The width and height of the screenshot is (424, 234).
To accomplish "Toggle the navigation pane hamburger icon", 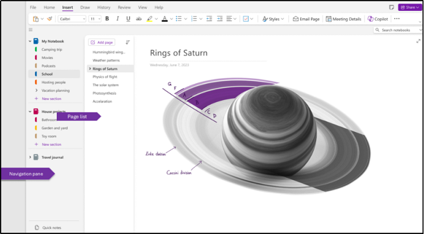I will (x=31, y=29).
